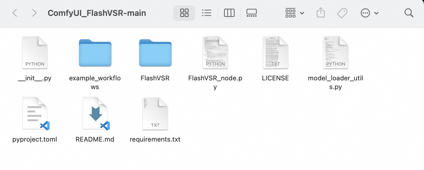Select the example_workflows folder
424x170 pixels.
coord(95,53)
